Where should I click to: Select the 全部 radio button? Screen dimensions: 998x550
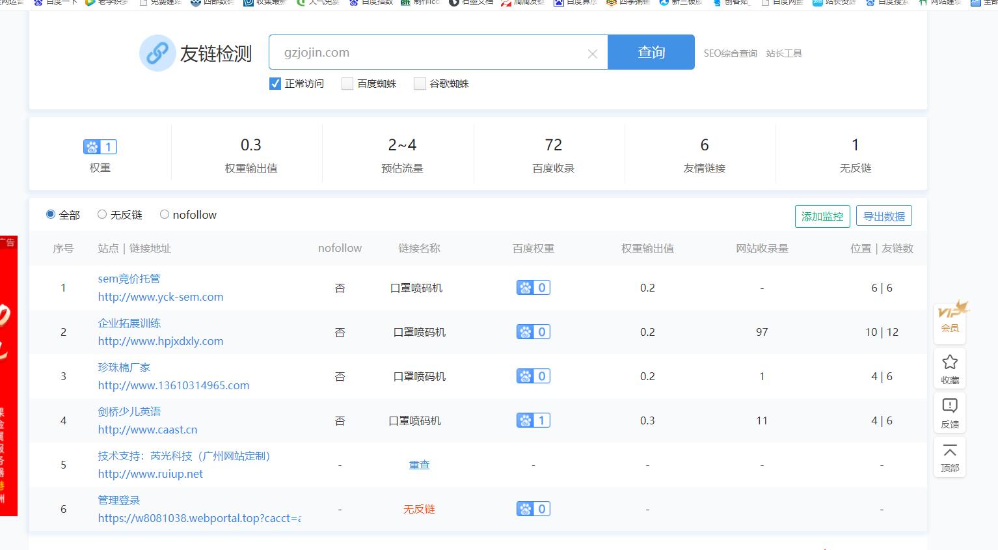pos(51,214)
